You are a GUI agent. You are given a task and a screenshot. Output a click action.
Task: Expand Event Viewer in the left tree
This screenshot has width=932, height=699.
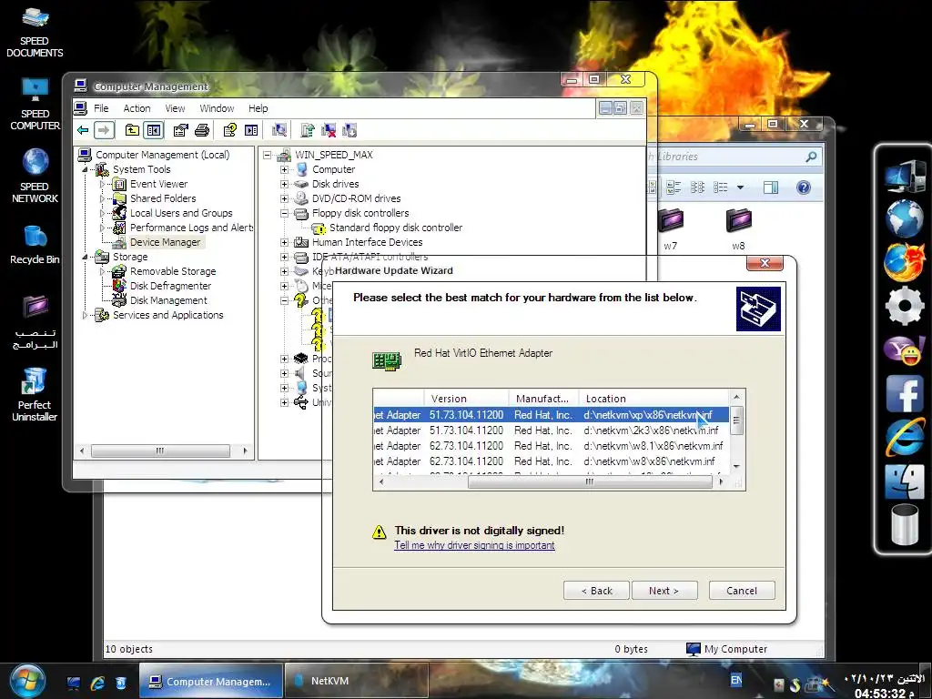(x=102, y=184)
